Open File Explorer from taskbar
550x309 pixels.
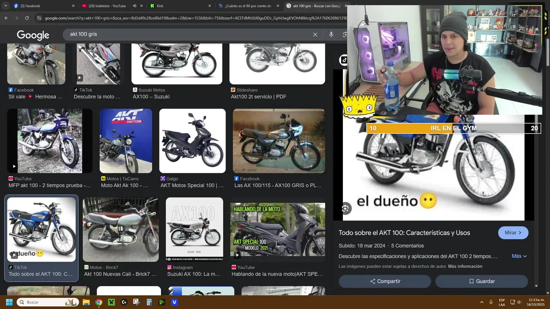[x=86, y=302]
